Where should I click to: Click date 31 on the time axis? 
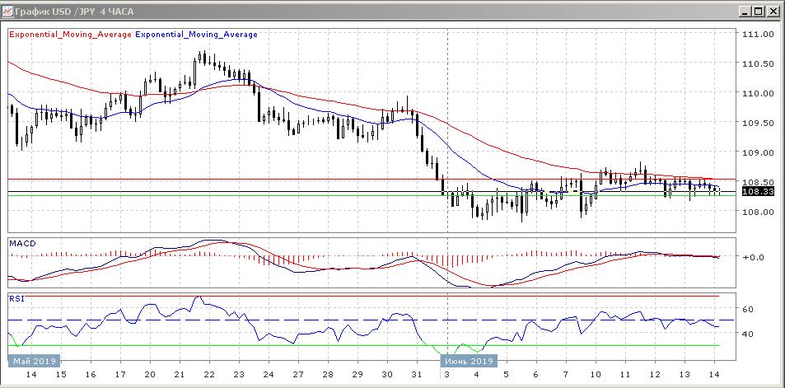pyautogui.click(x=416, y=374)
